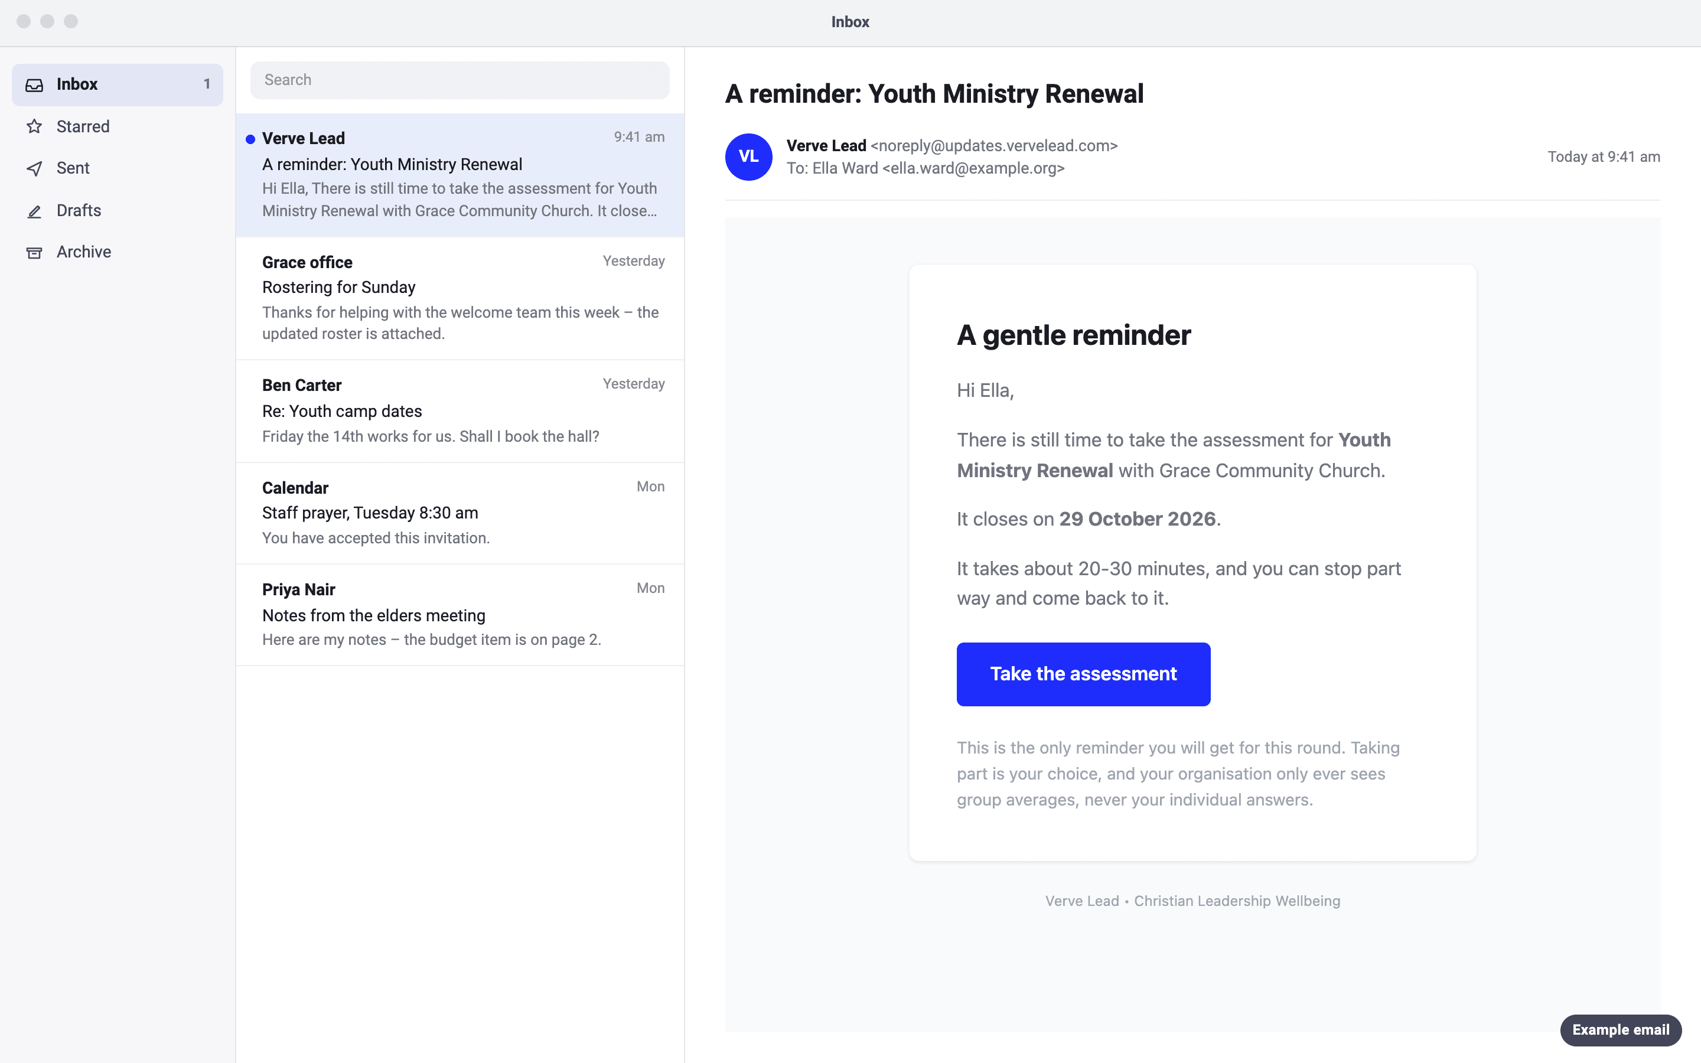Click sender address noreply@updates.vervelead.com
The image size is (1701, 1063).
(994, 145)
